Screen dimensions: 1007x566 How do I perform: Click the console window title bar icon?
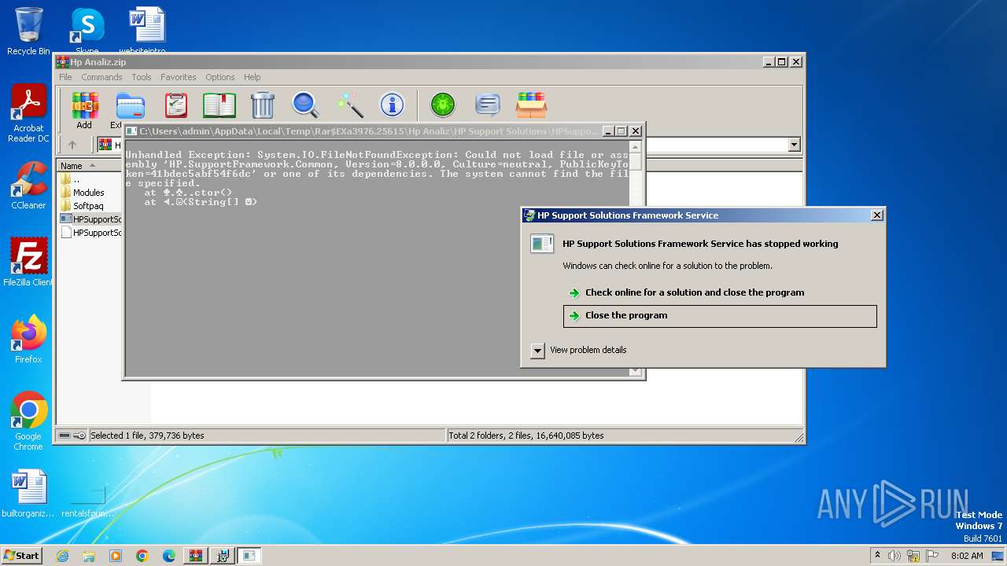(x=132, y=131)
